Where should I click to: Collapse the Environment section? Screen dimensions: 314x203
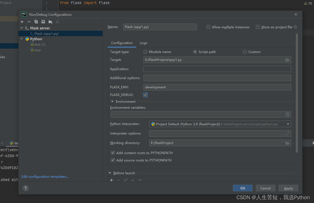tap(112, 102)
